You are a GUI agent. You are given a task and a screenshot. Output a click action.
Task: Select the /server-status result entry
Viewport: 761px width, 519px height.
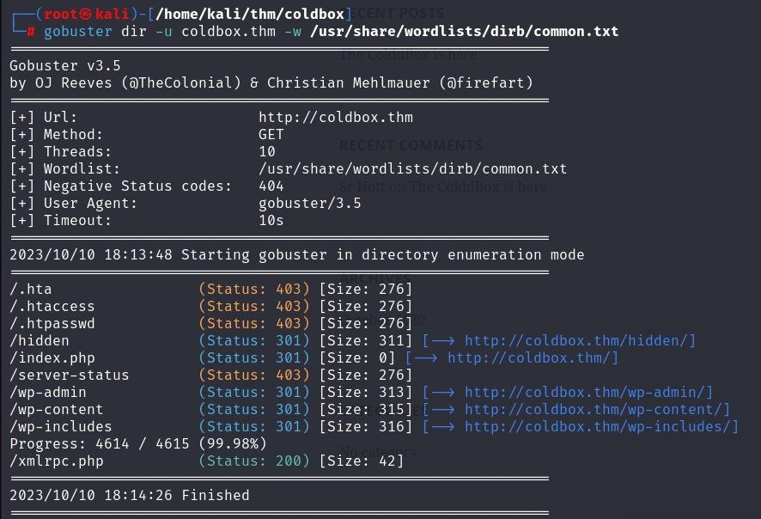click(x=70, y=376)
